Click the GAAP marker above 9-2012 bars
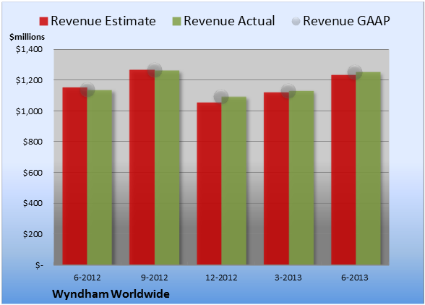This screenshot has height=305, width=425. (x=155, y=70)
